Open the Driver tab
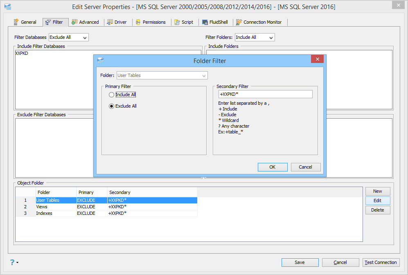Viewport: 408px width, 275px height. coord(117,22)
